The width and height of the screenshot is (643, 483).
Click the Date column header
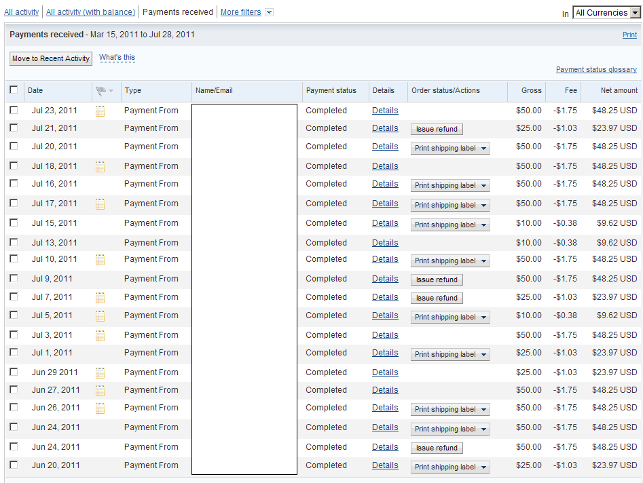tap(35, 90)
